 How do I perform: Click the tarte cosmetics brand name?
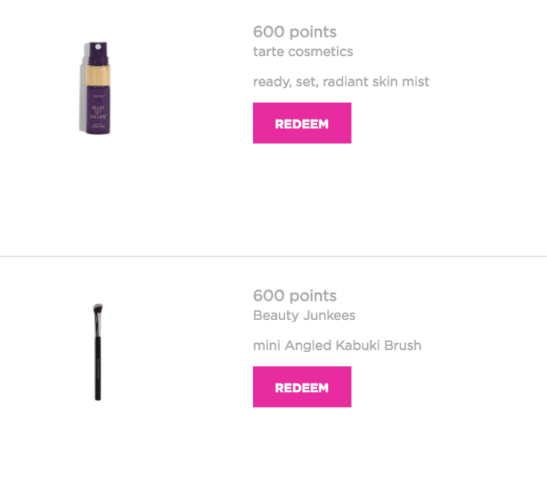click(303, 51)
